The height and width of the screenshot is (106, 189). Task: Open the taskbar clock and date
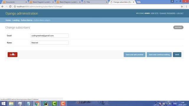point(183,104)
